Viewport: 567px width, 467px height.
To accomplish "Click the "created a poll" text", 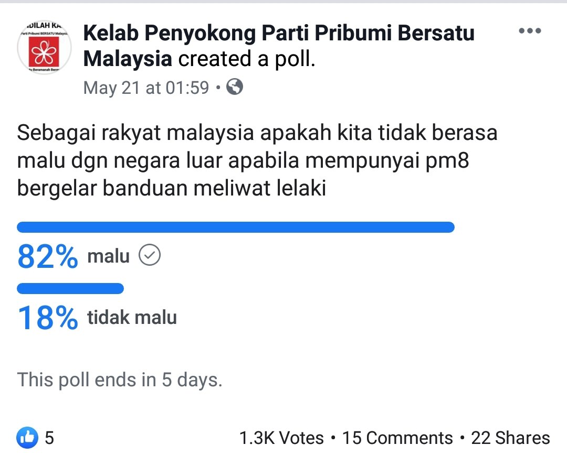I will click(247, 60).
